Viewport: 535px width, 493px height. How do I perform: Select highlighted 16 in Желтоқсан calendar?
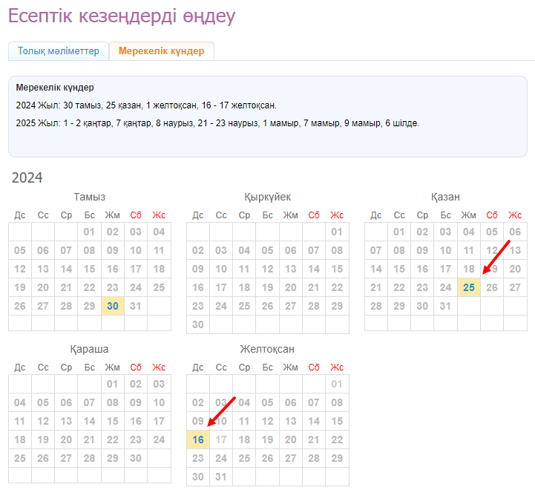(198, 440)
